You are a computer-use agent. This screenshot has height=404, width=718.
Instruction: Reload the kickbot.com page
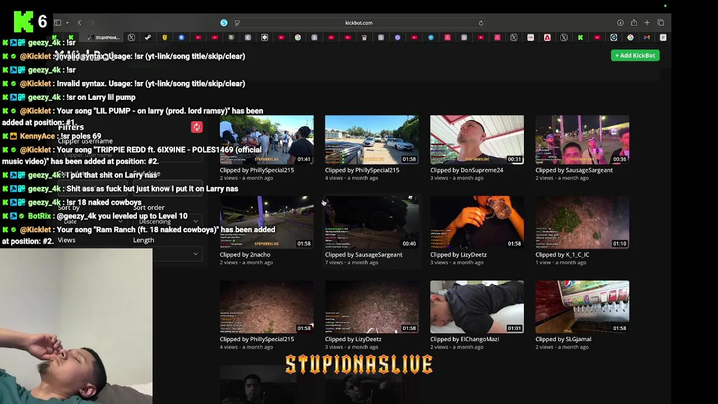[x=481, y=23]
